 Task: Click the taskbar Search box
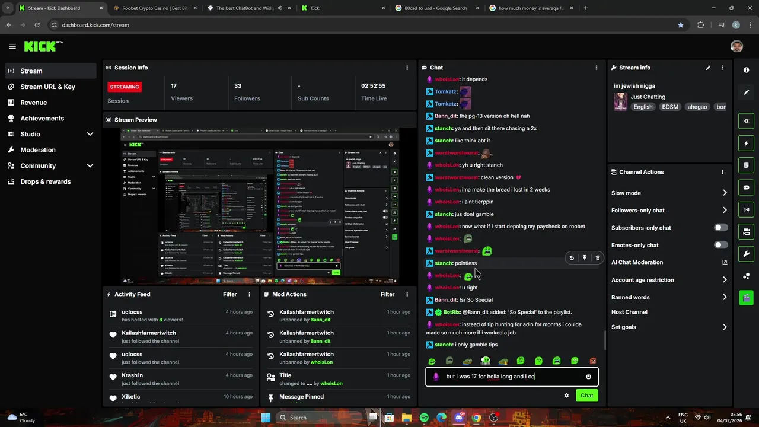point(318,418)
